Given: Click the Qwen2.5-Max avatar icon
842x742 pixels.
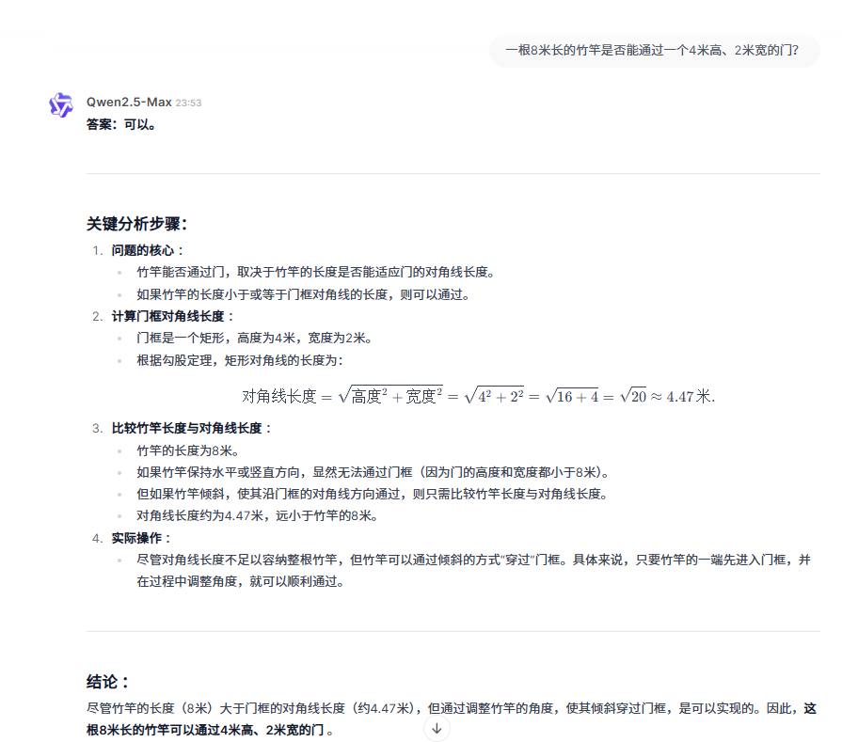Looking at the screenshot, I should (59, 106).
